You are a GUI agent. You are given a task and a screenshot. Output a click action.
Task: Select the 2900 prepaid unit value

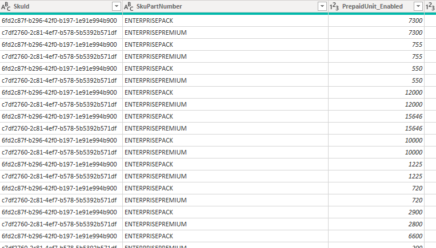(x=415, y=212)
